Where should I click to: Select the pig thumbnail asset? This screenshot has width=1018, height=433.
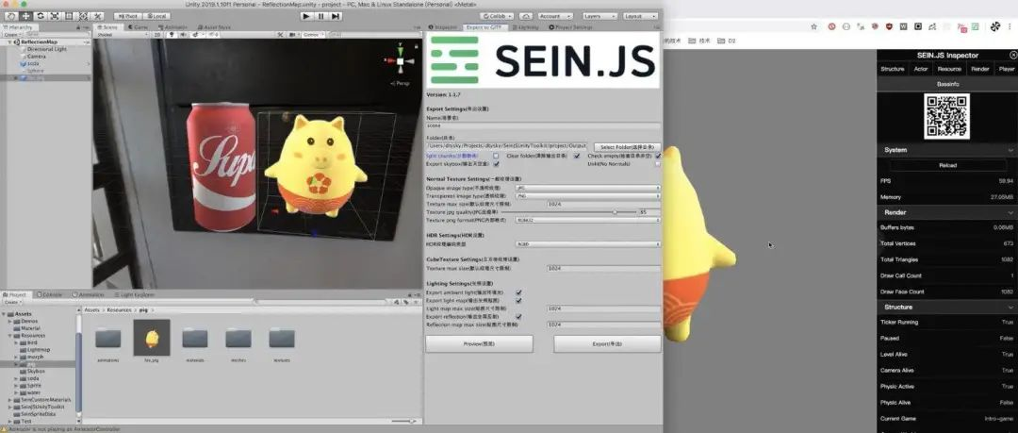click(151, 338)
